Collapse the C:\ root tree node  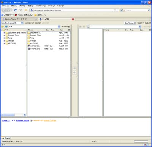(x=2, y=30)
